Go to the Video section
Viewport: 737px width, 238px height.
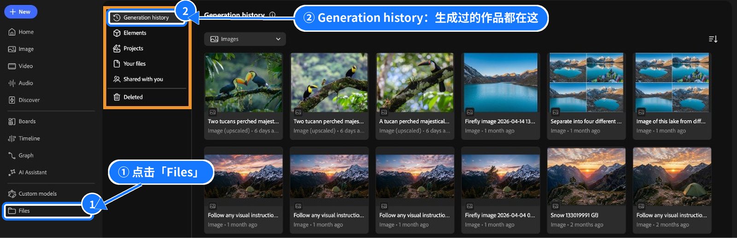pos(21,66)
